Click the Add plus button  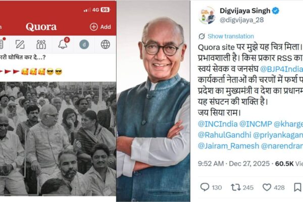tap(100, 27)
